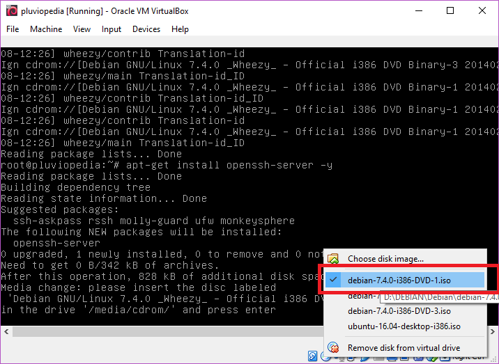Open the Help menu

(180, 29)
